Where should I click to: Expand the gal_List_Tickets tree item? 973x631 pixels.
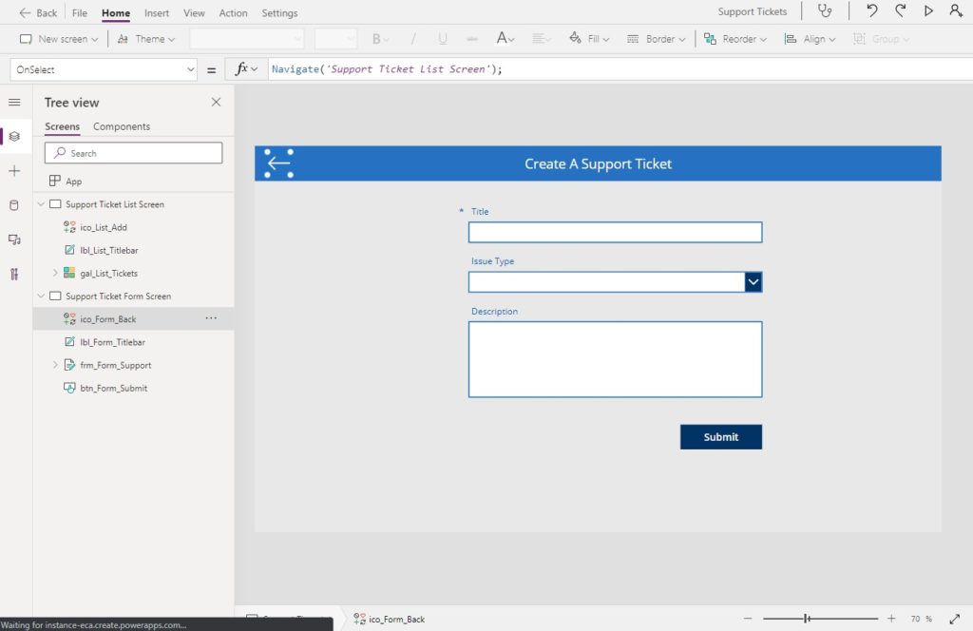(55, 273)
